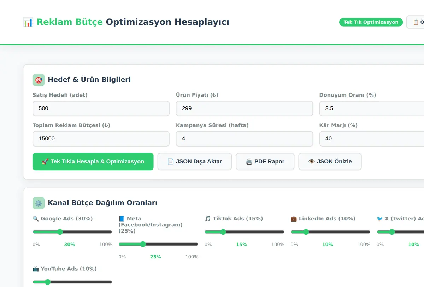Click the TikTok Ads (15%) label

pyautogui.click(x=238, y=219)
